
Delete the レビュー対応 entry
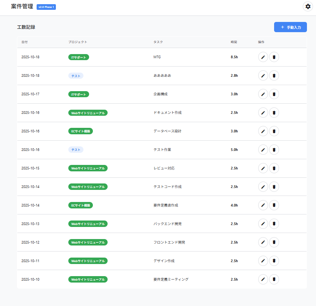(x=274, y=168)
